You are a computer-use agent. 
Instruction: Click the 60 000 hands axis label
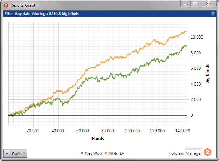pyautogui.click(x=83, y=131)
